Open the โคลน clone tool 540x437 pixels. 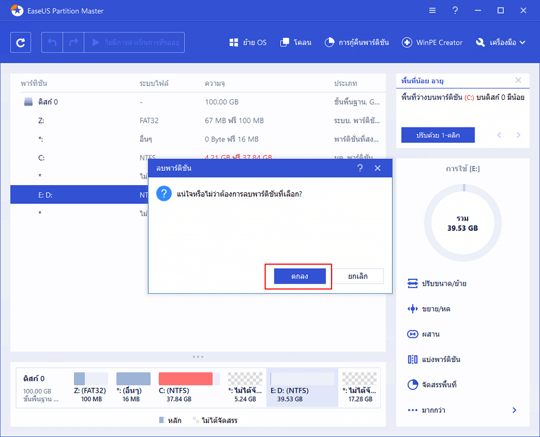(296, 42)
